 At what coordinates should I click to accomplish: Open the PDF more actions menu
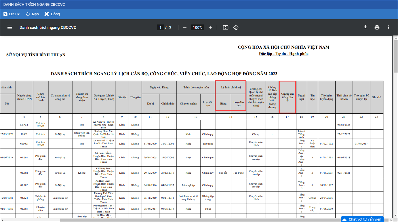coord(389,27)
